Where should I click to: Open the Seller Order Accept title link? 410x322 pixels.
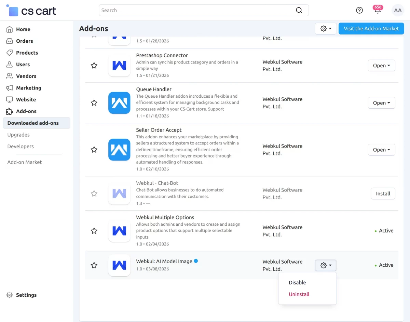159,130
